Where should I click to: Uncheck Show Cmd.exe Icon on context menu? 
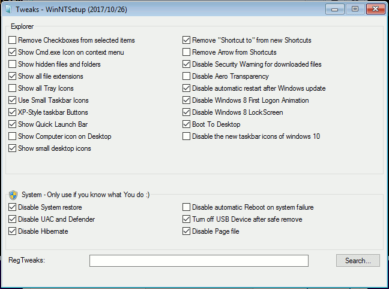coord(13,52)
